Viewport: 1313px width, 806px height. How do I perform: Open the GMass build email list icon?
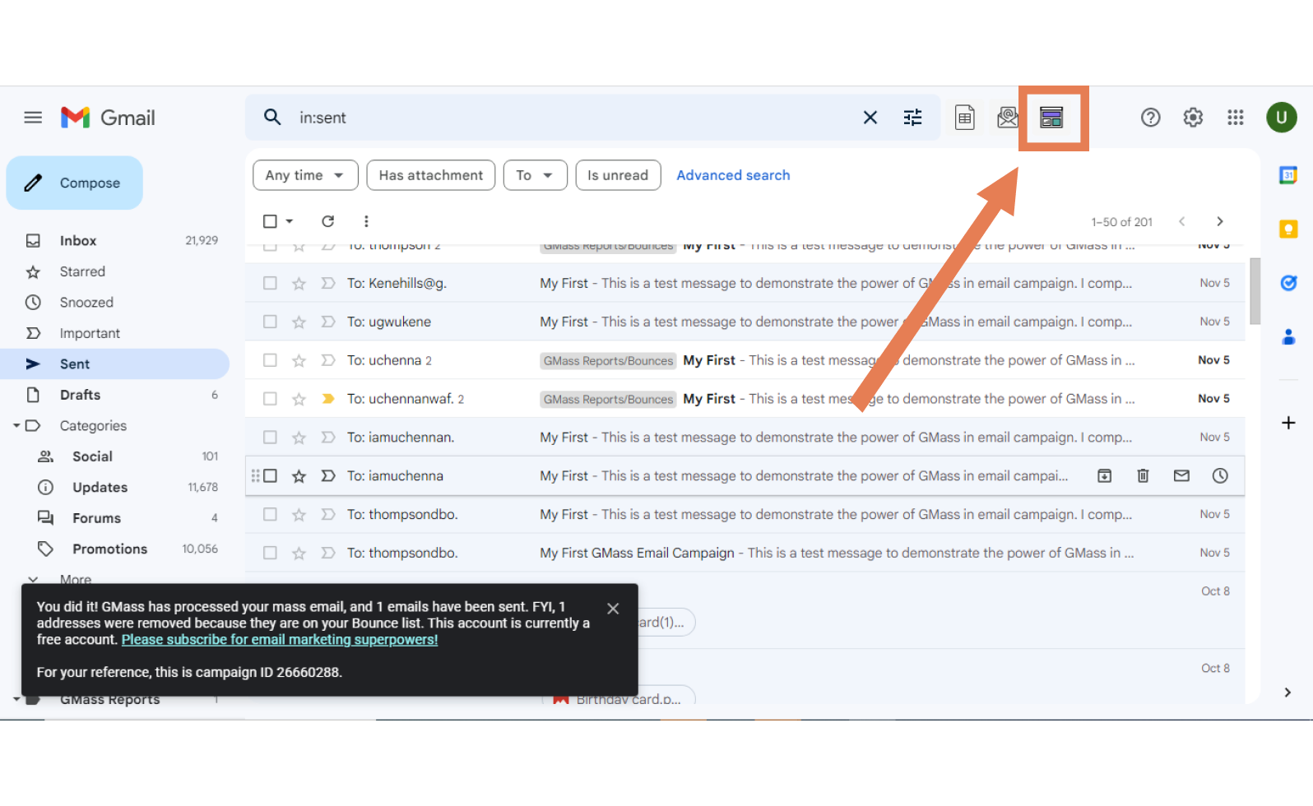pos(1008,118)
